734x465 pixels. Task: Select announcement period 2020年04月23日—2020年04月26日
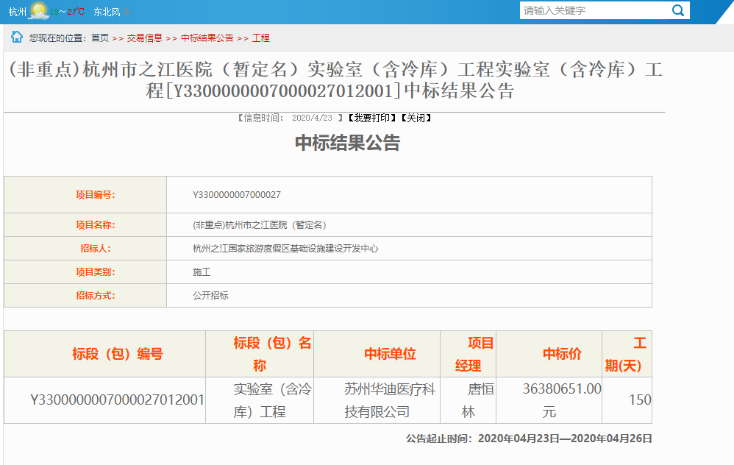click(x=565, y=439)
